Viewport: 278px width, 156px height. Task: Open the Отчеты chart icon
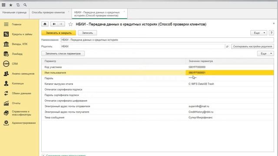tap(6, 103)
